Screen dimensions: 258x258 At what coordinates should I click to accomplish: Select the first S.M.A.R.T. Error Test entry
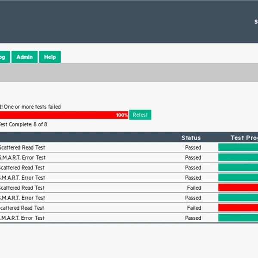pos(22,158)
